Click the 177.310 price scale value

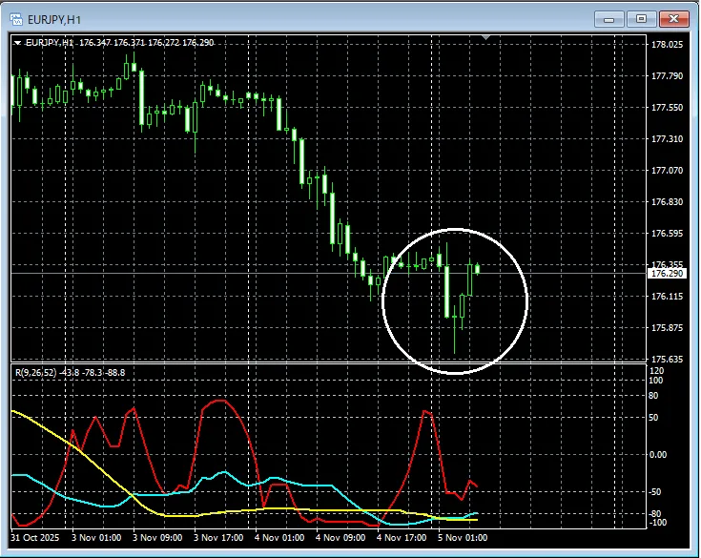(x=667, y=138)
